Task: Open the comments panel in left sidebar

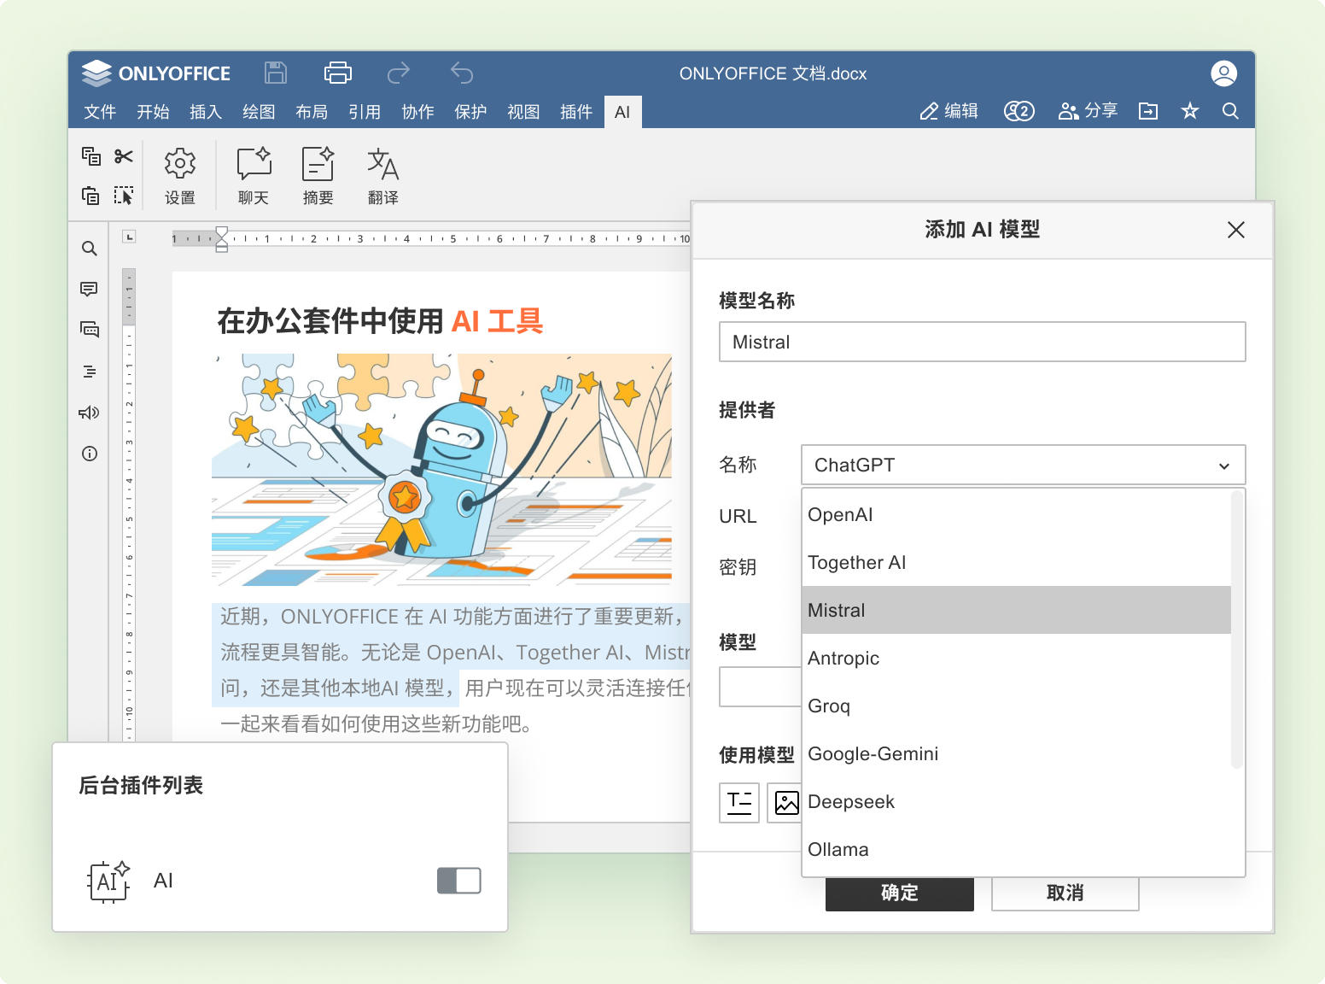Action: (x=89, y=289)
